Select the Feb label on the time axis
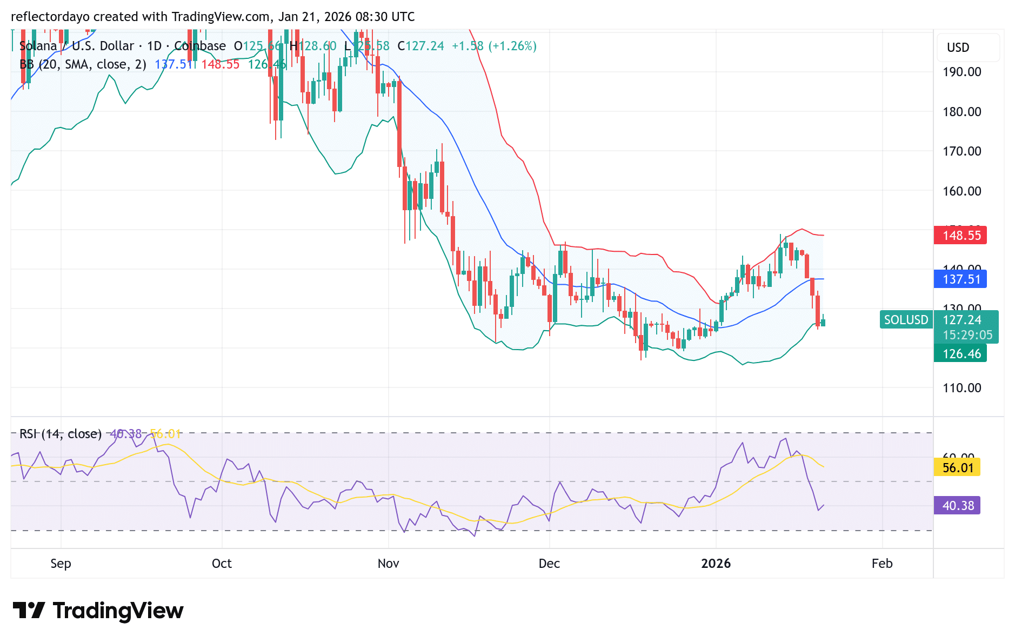This screenshot has width=1015, height=643. (882, 563)
